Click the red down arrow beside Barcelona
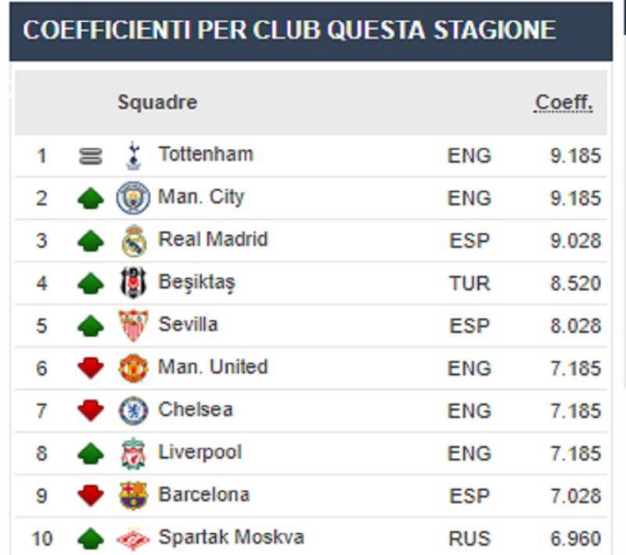The image size is (626, 555). [x=91, y=496]
